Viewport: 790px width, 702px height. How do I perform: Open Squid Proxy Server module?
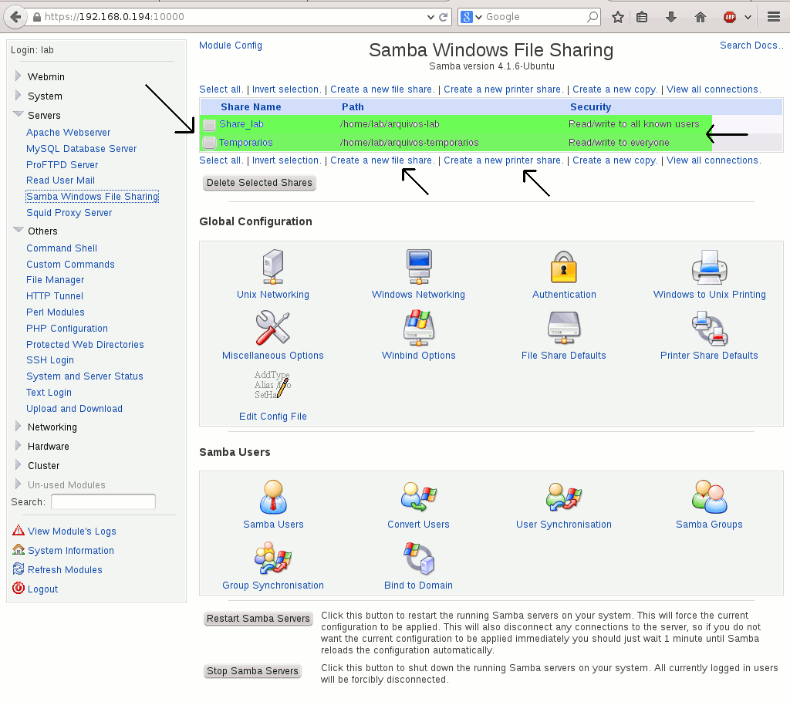[x=69, y=213]
